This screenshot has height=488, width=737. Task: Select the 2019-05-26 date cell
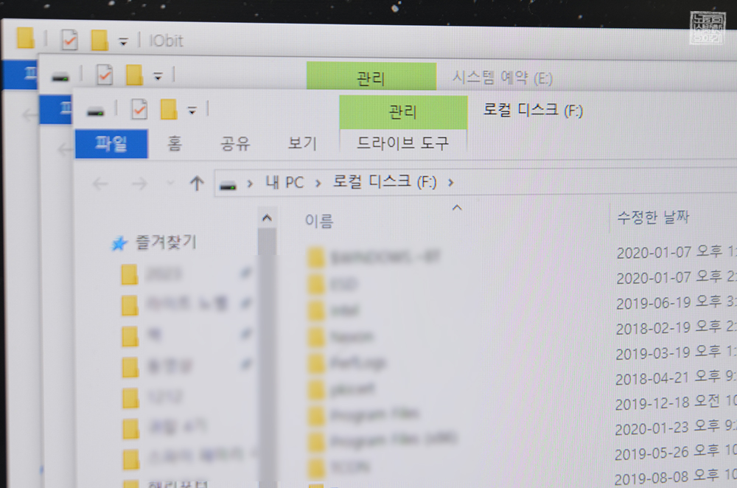click(x=675, y=453)
